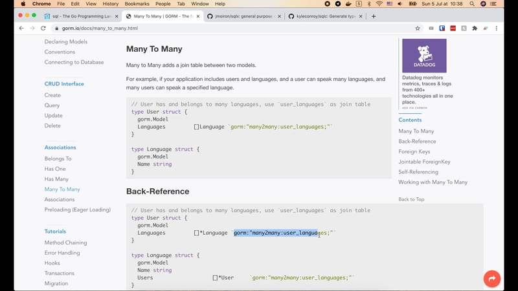Screen dimensions: 518x291
Task: Open the Has Many sidebar link
Action: [x=56, y=179]
